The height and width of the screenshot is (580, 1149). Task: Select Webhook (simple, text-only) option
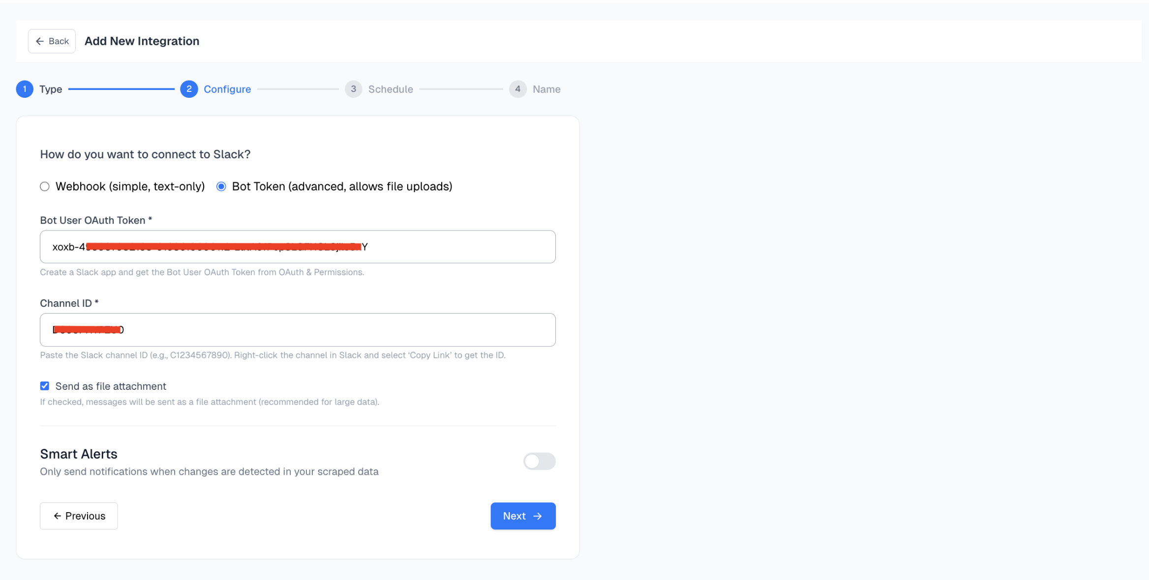click(x=44, y=186)
